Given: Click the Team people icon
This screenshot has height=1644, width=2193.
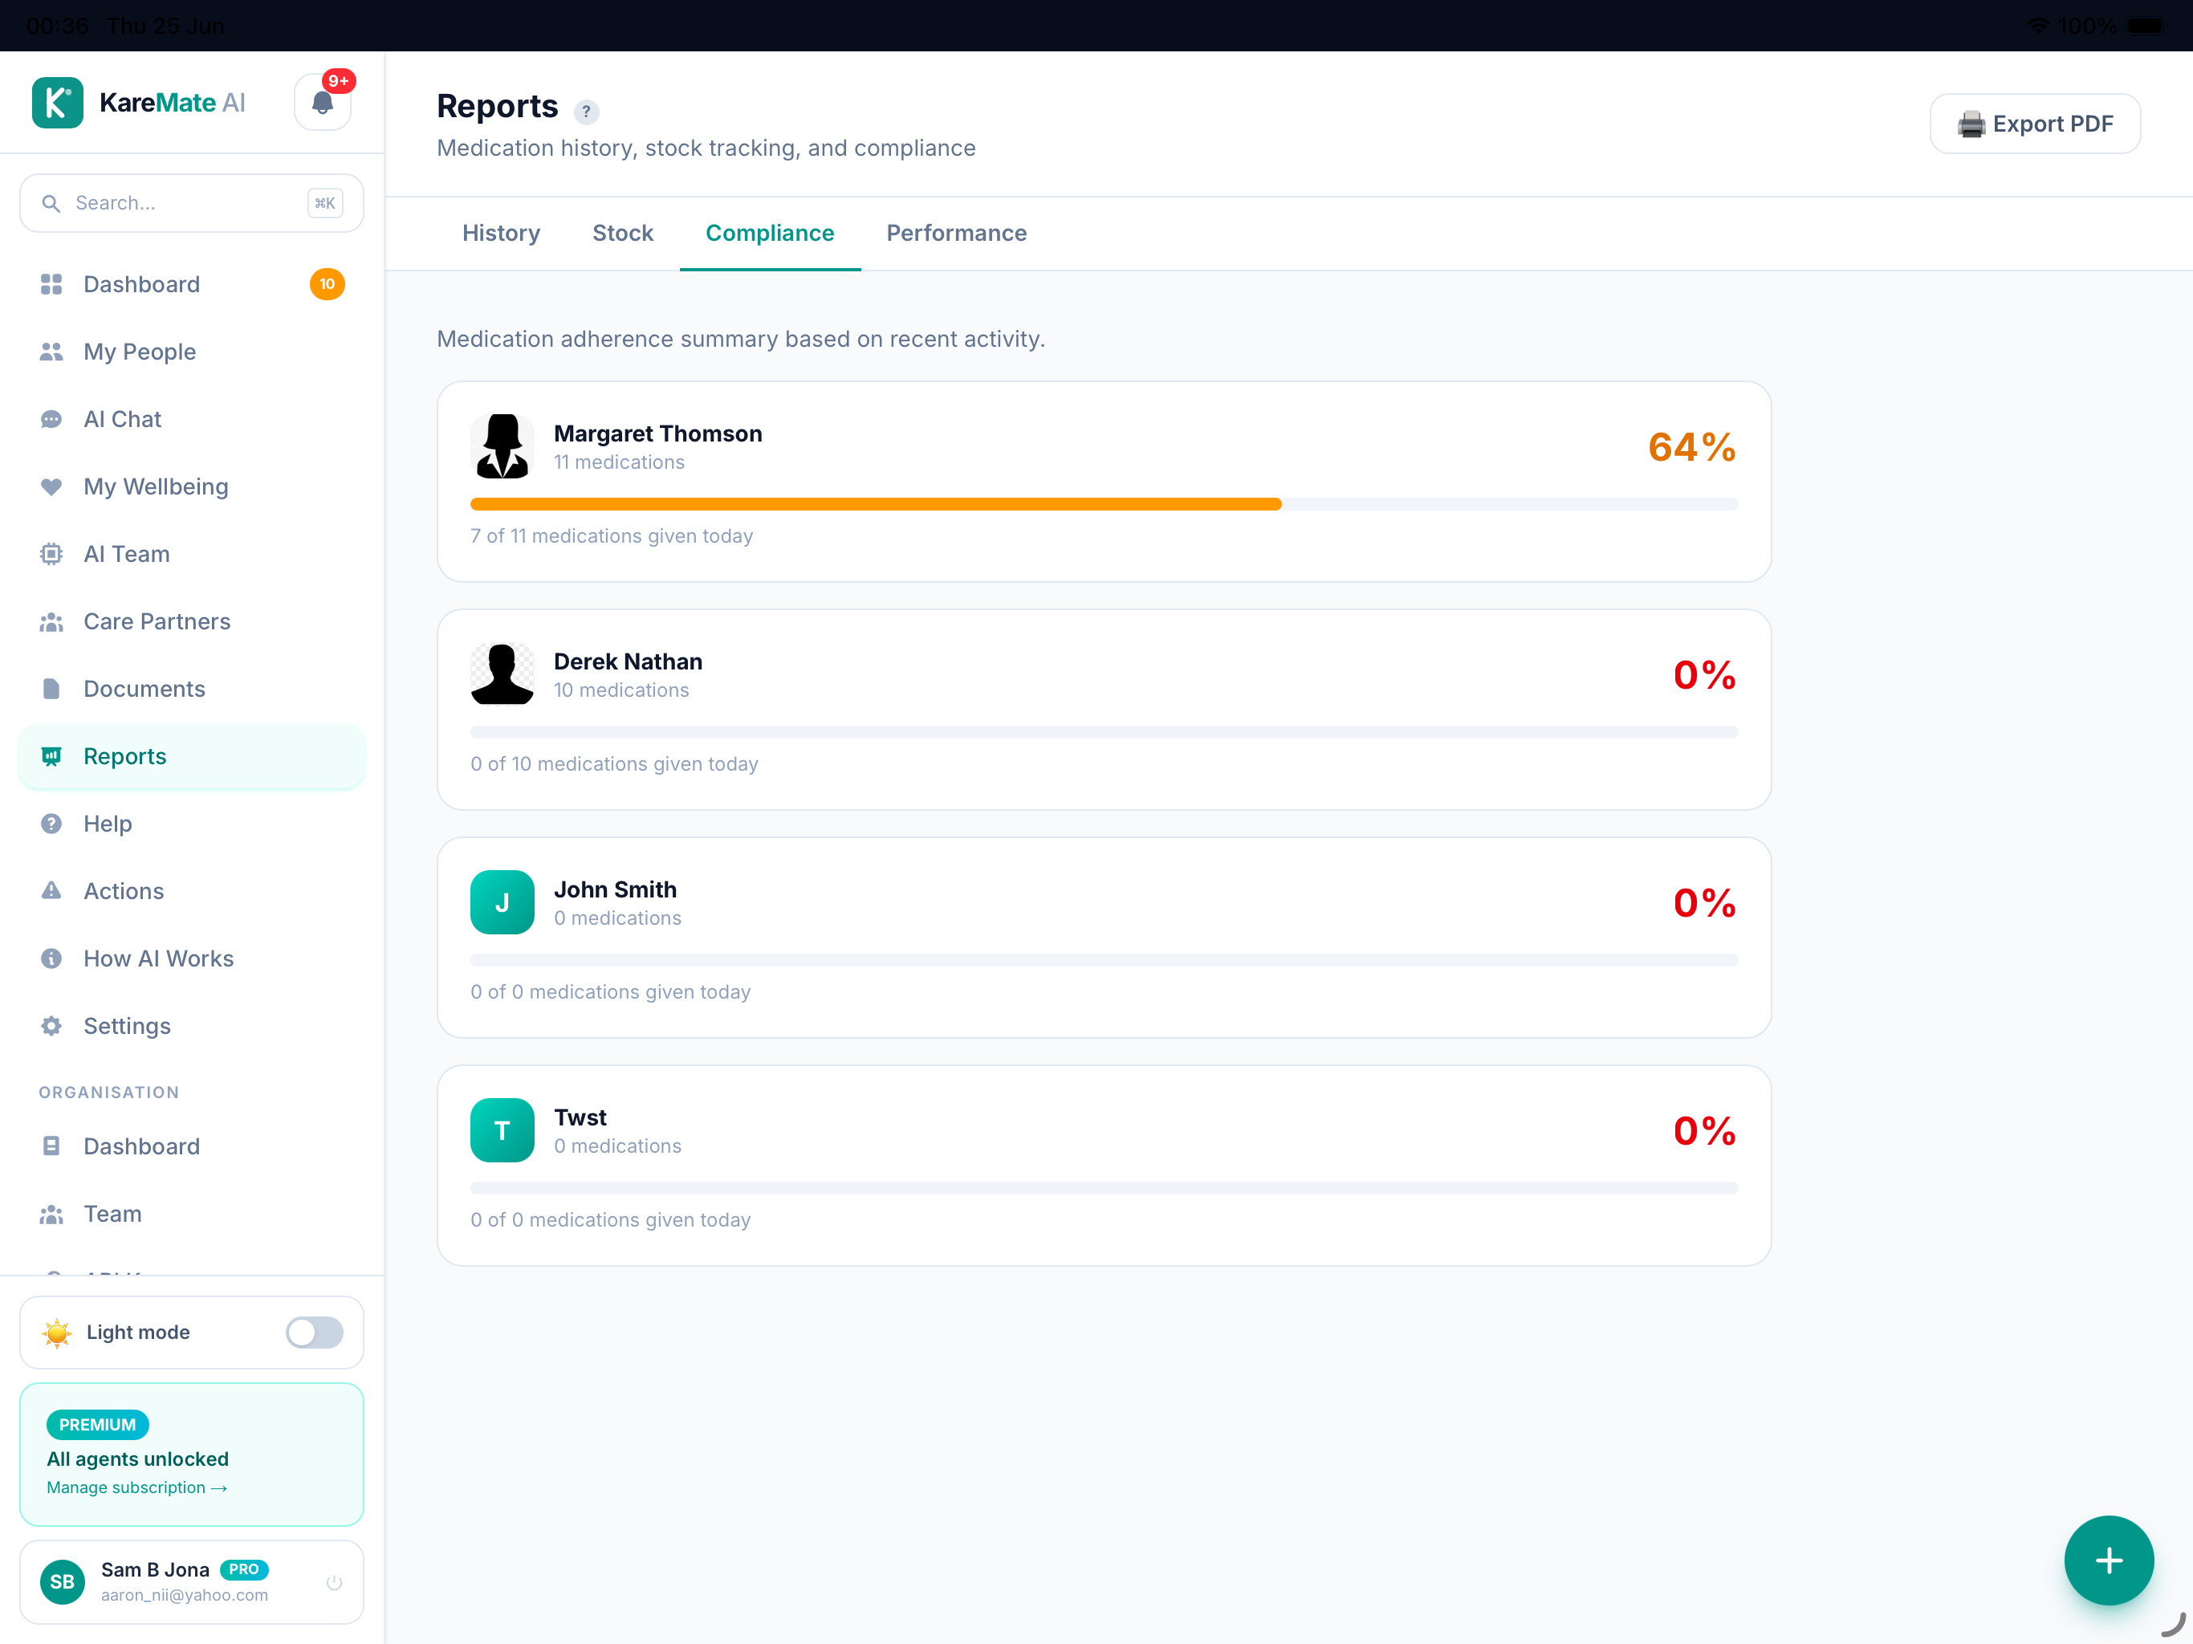Looking at the screenshot, I should click(x=51, y=1214).
